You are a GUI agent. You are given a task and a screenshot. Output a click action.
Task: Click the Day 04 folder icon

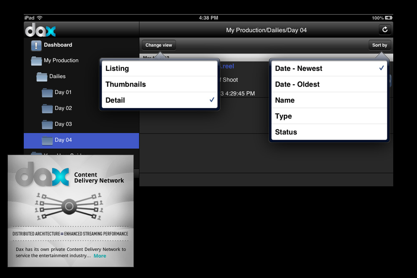pos(47,140)
